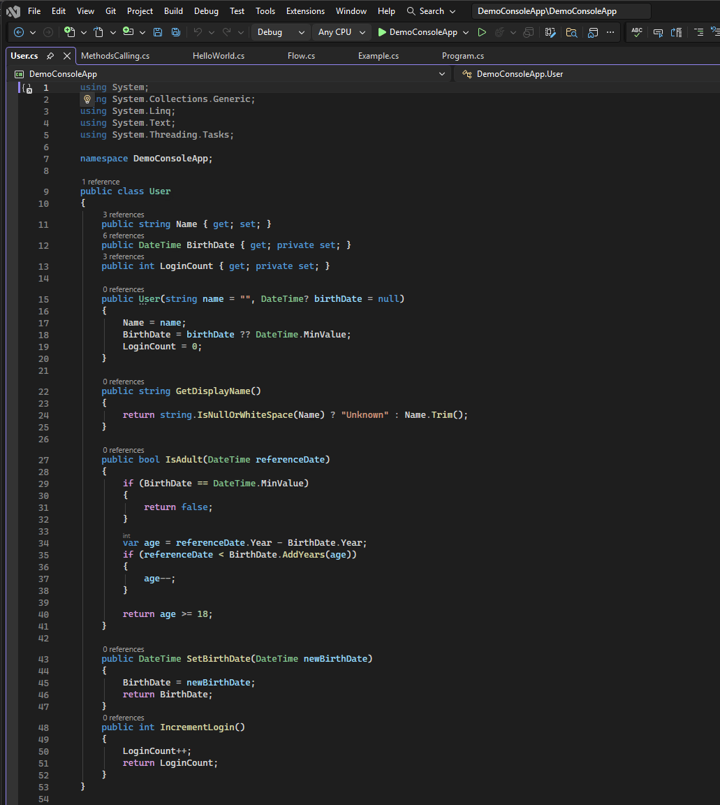720x805 pixels.
Task: Click the Navigate Backward arrow icon
Action: pos(19,32)
